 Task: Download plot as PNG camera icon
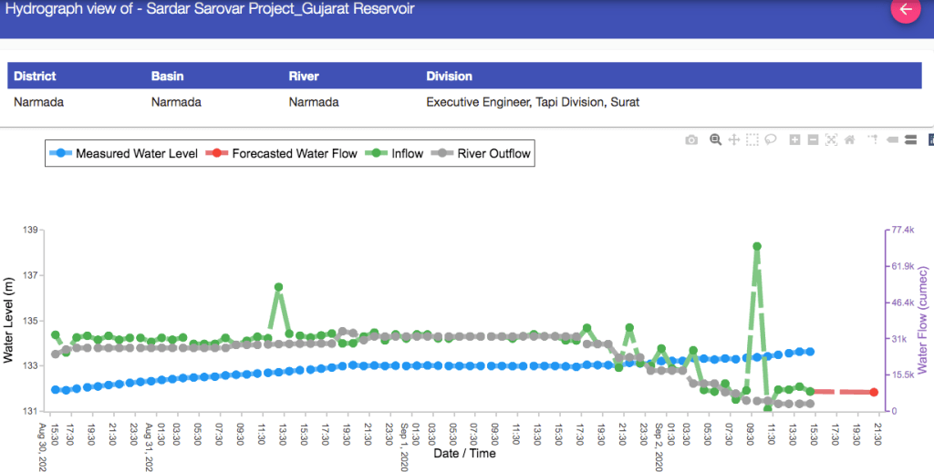click(x=691, y=139)
